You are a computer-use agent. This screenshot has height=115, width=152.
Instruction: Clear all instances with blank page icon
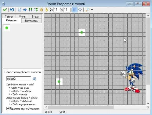(20, 10)
